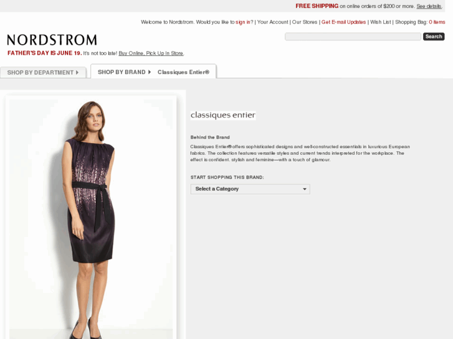
Task: Open Buy Online, Pick Up In Store link
Action: [x=151, y=53]
